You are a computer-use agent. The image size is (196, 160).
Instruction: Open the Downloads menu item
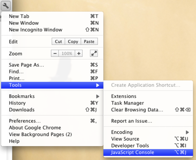pyautogui.click(x=52, y=110)
